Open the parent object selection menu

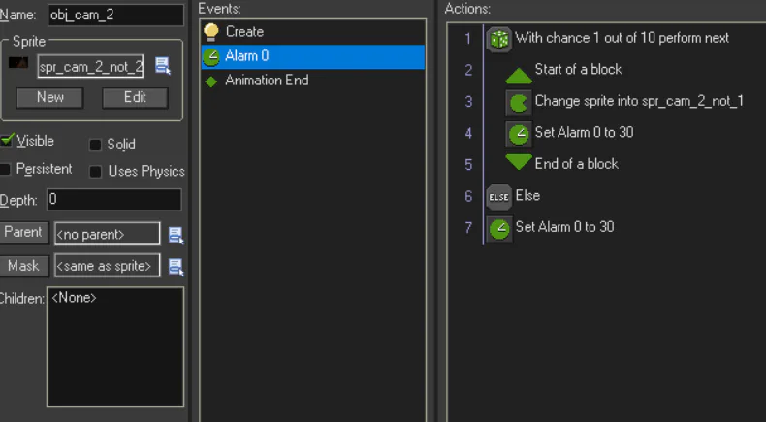pos(176,234)
